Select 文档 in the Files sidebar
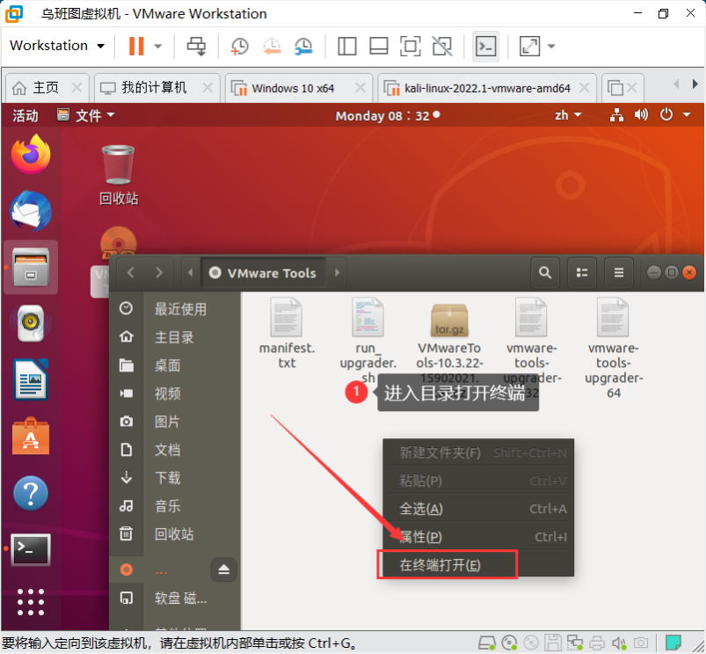706x654 pixels. (x=176, y=450)
